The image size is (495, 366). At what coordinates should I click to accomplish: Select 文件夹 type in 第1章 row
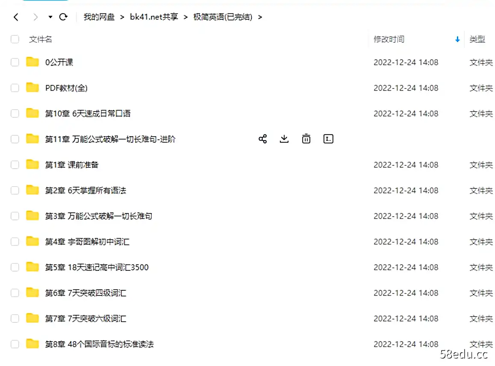pos(481,165)
